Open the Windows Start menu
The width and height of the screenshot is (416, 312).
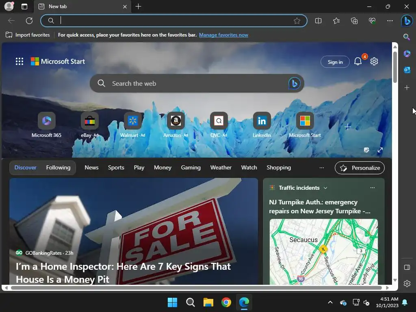[x=172, y=302]
